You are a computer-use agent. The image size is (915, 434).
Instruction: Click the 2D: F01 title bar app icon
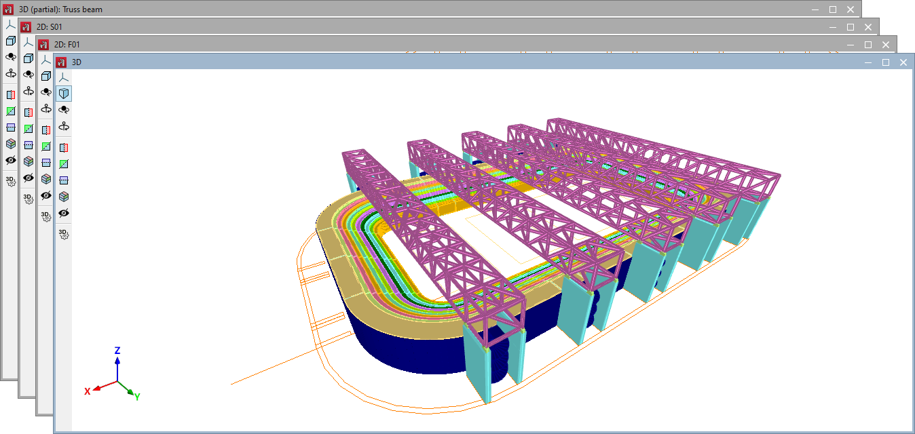(x=43, y=44)
